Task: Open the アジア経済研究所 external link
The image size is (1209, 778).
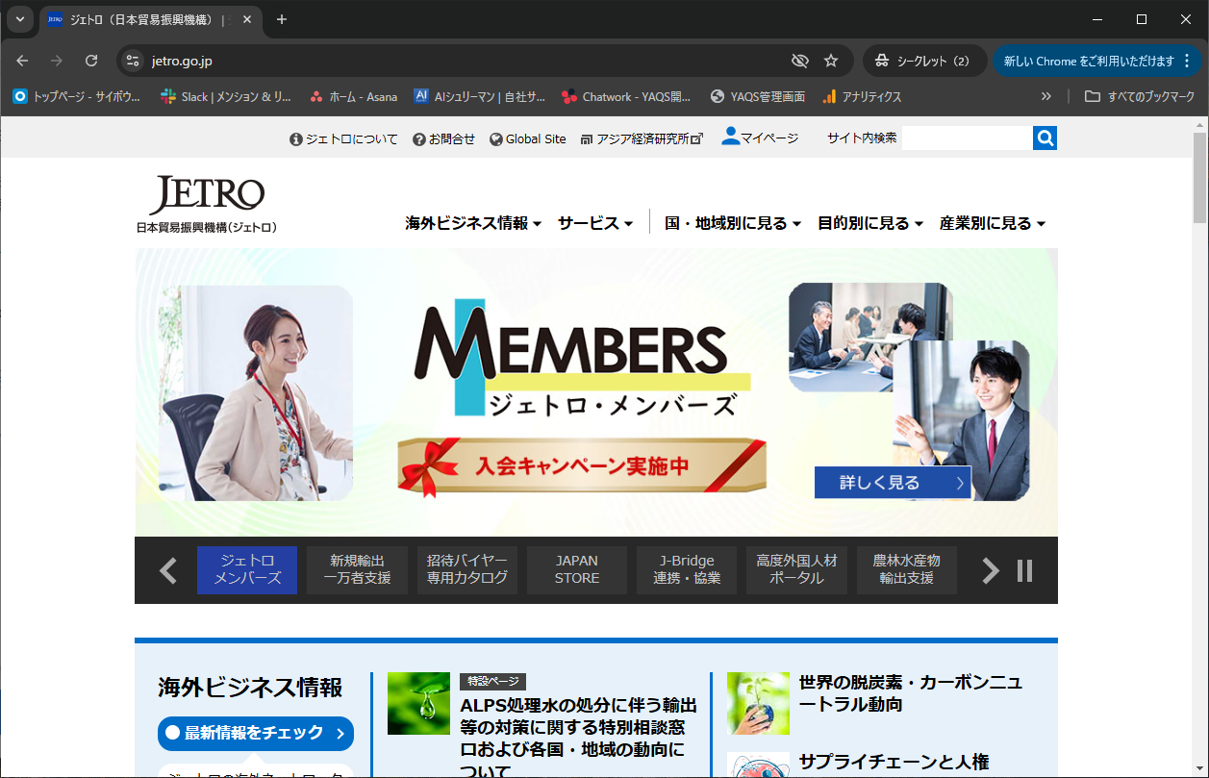Action: point(642,138)
